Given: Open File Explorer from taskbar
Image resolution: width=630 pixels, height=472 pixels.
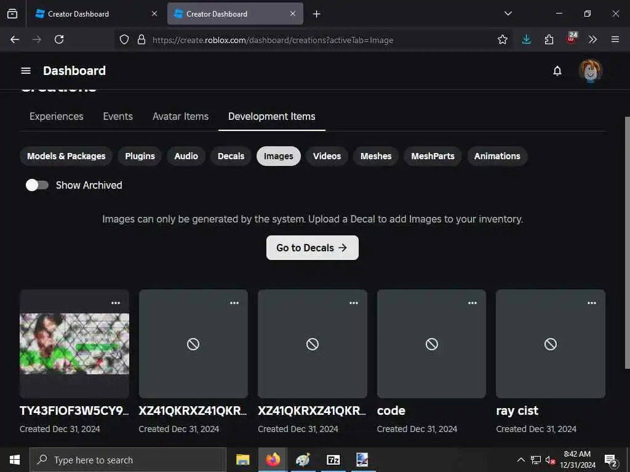Looking at the screenshot, I should 242,460.
